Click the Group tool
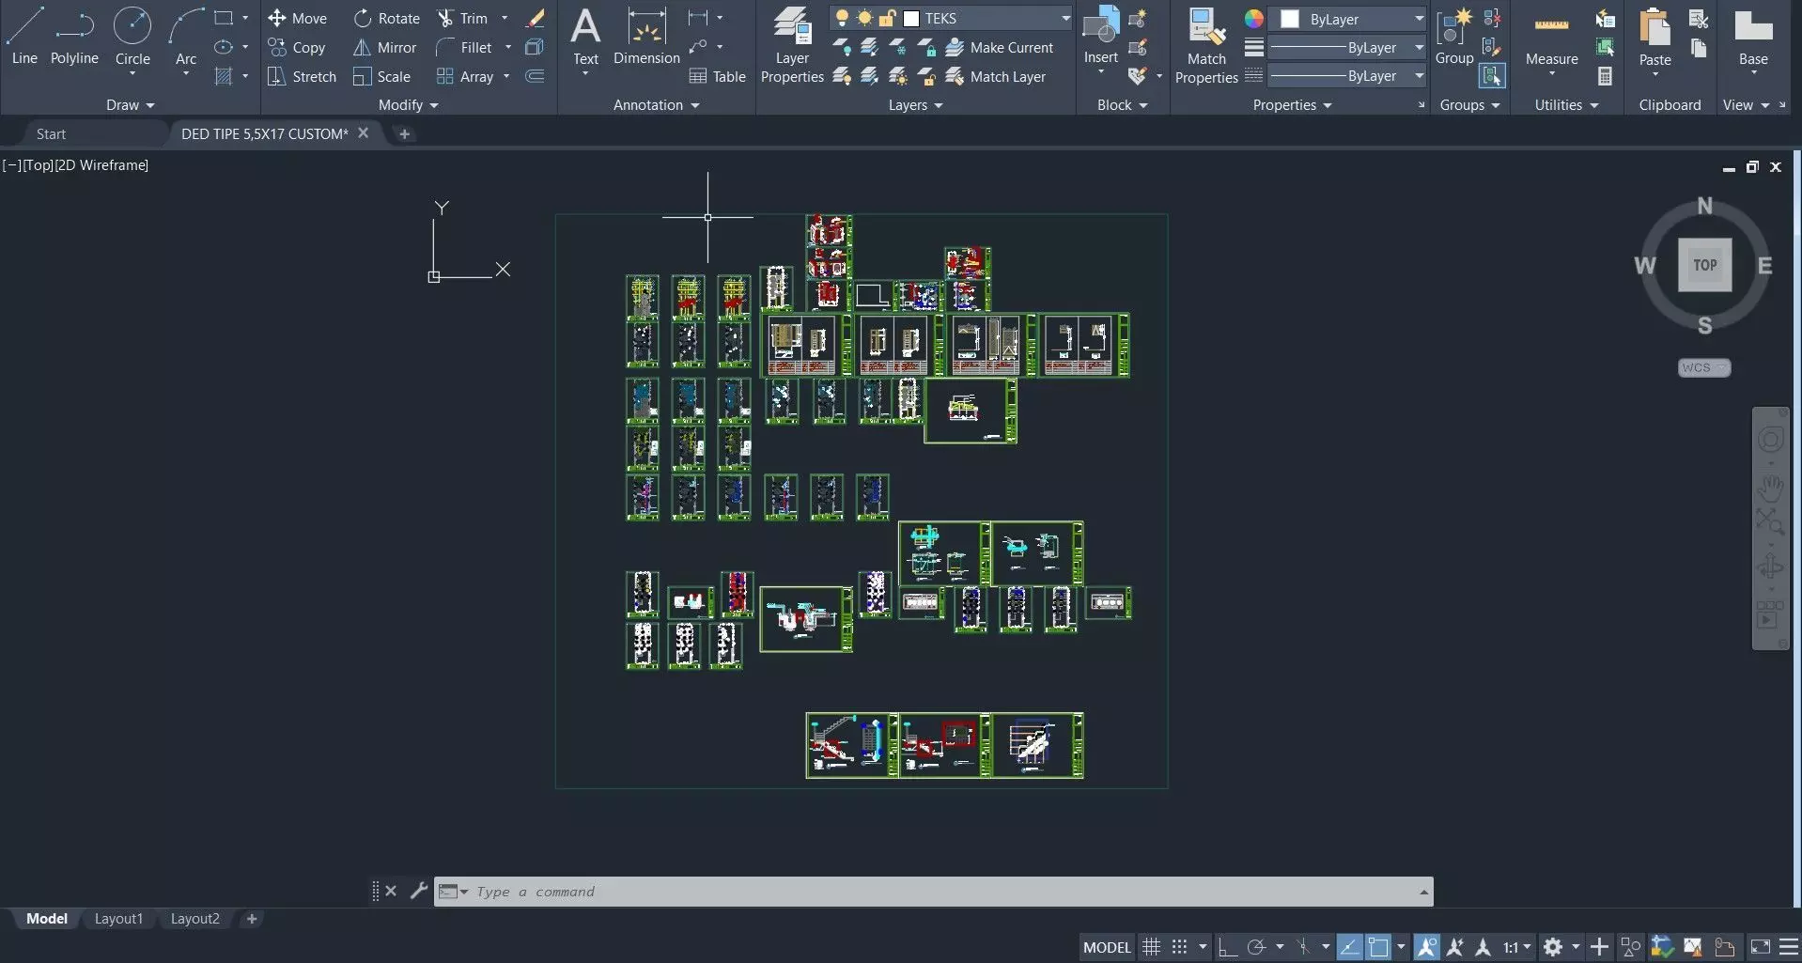 (1453, 38)
